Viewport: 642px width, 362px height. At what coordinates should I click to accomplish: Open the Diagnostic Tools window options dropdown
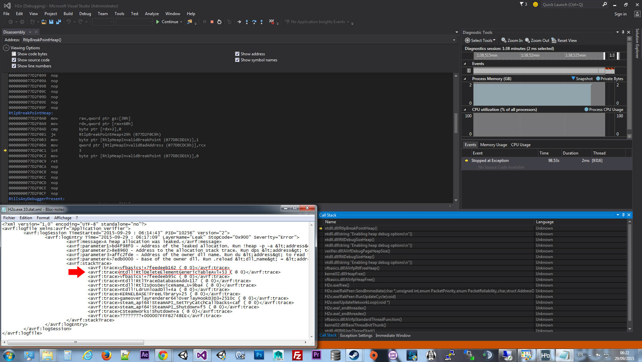tap(618, 32)
